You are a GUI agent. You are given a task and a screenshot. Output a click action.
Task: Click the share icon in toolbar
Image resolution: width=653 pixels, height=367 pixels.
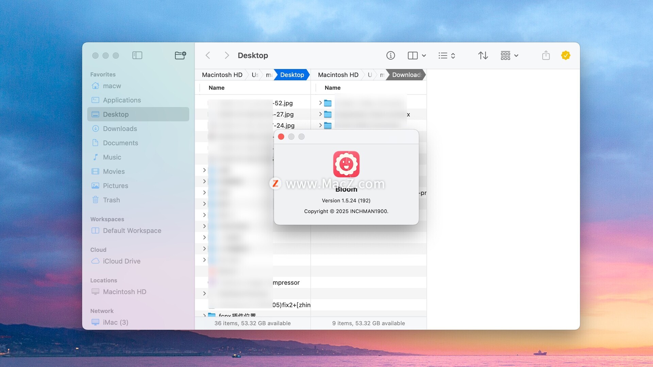546,55
